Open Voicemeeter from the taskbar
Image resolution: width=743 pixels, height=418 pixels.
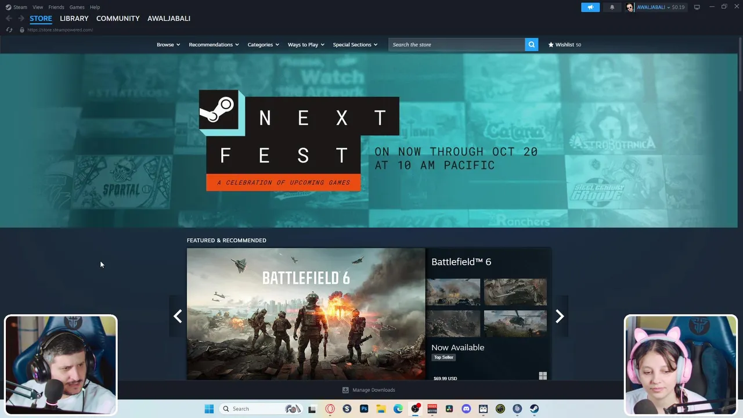click(432, 409)
